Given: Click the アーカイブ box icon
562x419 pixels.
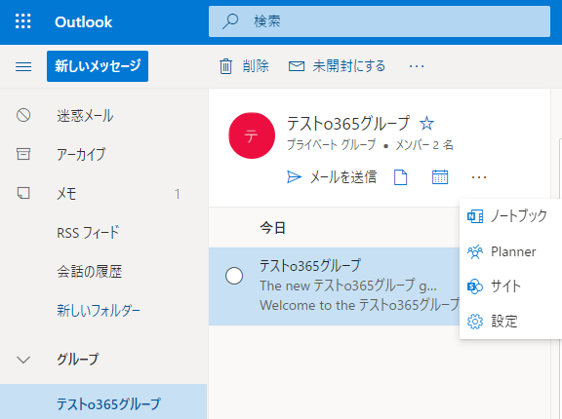Looking at the screenshot, I should [x=23, y=154].
